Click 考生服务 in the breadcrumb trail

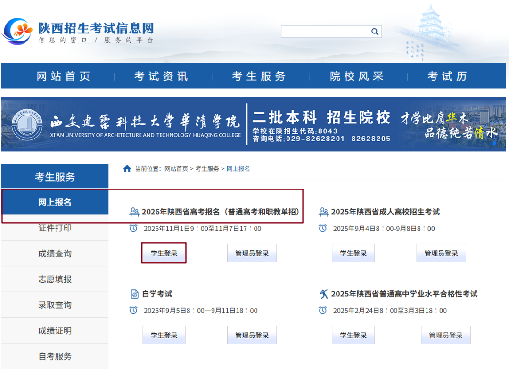pos(207,168)
